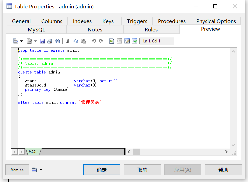The width and height of the screenshot is (248, 182).
Task: Click horizontal scrollbar left arrow
Action: point(129,152)
